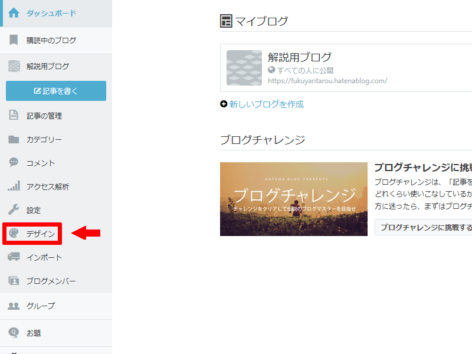Viewport: 472px width, 354px height.
Task: Click the plus icon for a new blog
Action: (224, 104)
